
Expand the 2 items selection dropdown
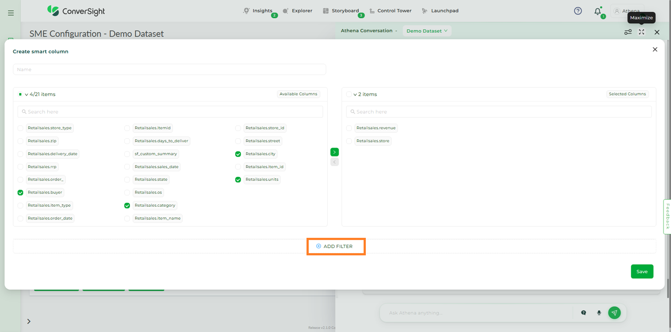point(355,95)
